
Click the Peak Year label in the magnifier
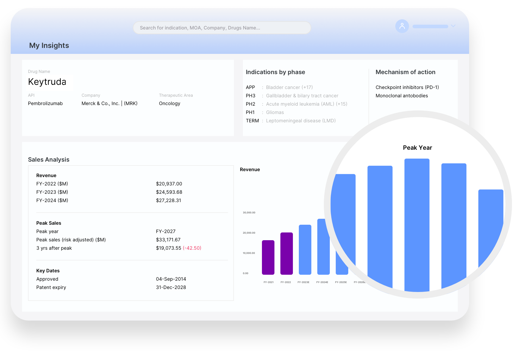[417, 148]
